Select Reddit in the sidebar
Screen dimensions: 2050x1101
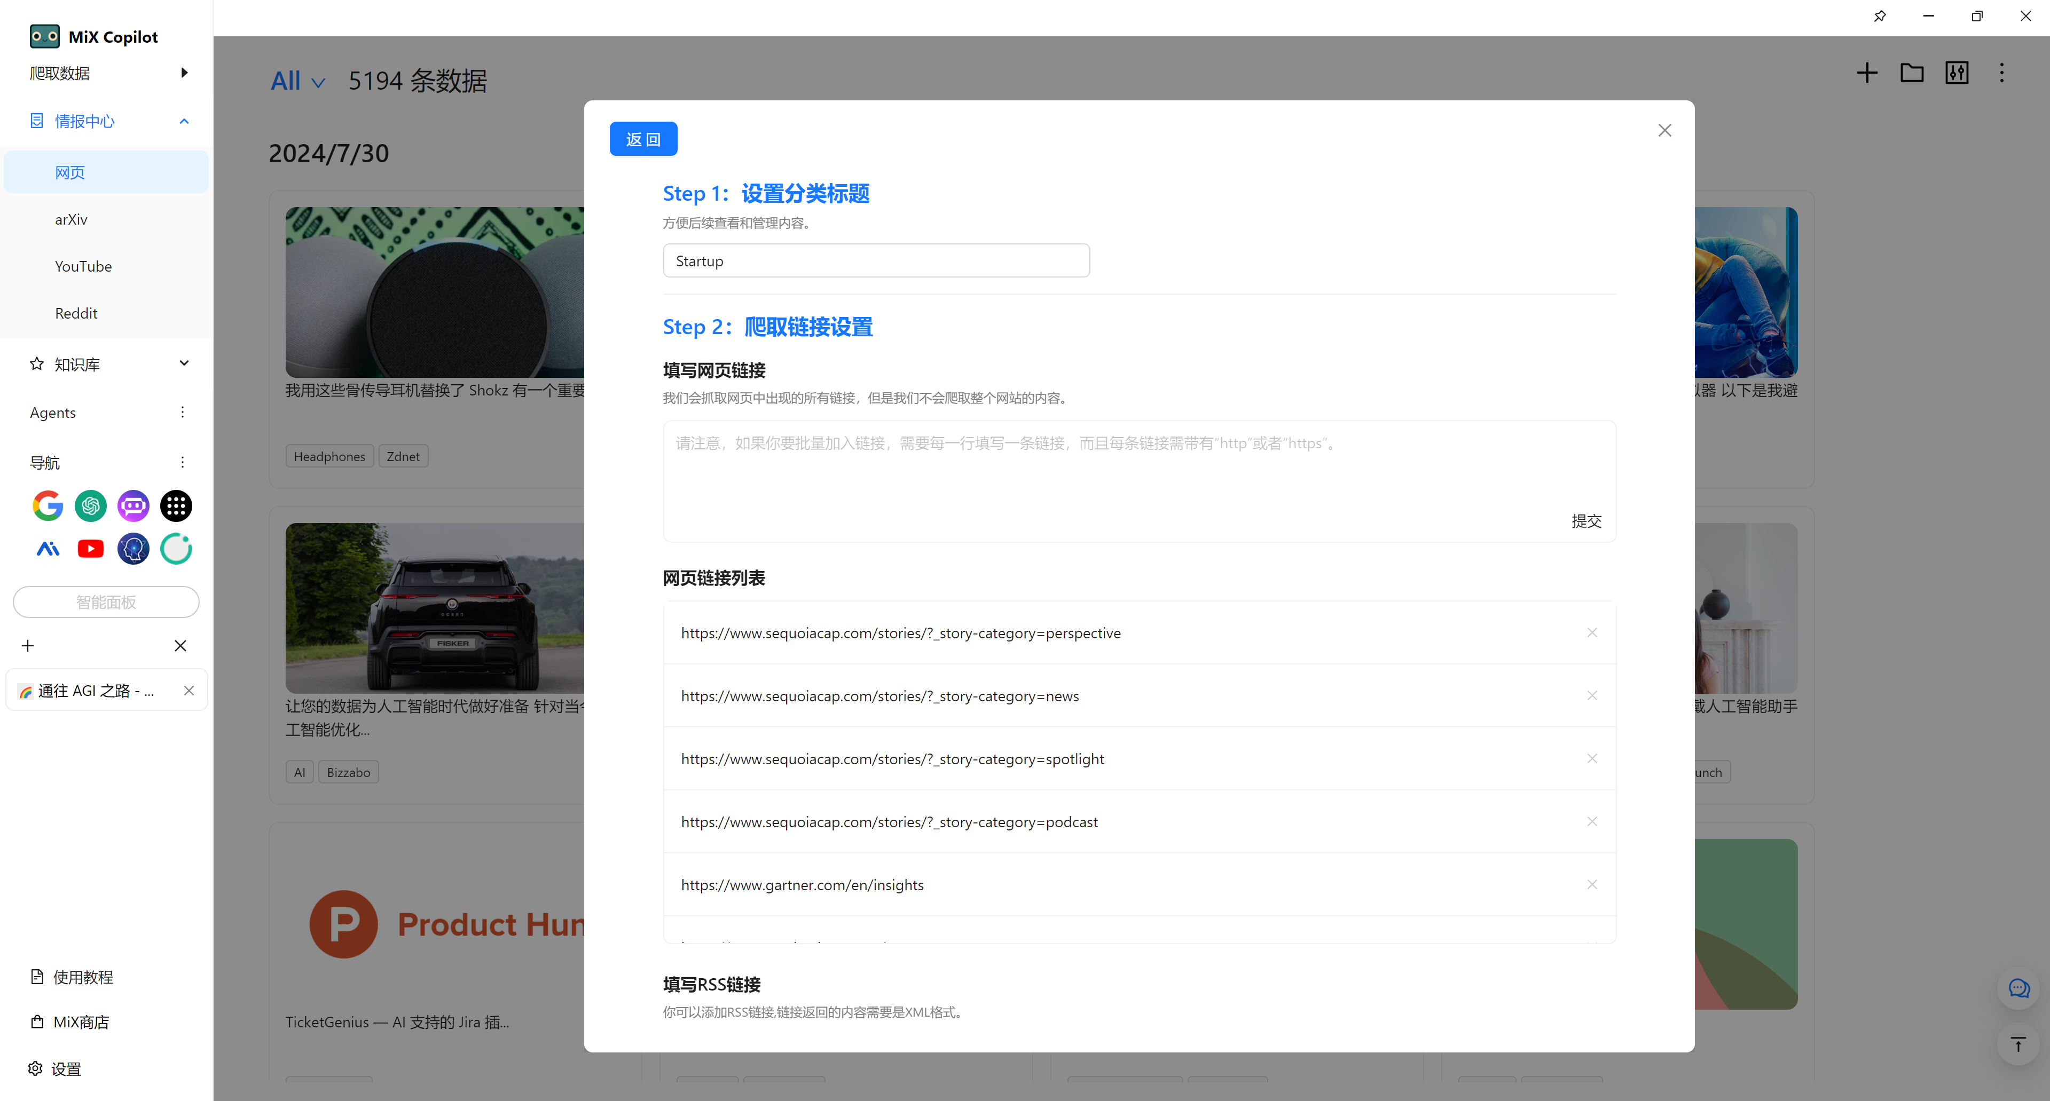[x=76, y=313]
